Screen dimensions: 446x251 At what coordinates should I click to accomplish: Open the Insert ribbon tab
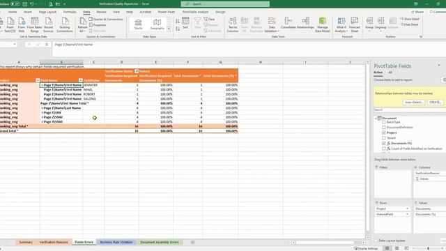[x=28, y=12]
